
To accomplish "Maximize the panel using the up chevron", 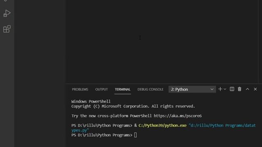I will tap(247, 89).
